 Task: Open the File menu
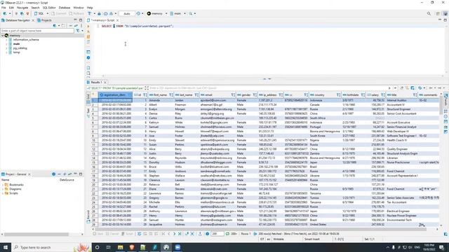point(4,8)
